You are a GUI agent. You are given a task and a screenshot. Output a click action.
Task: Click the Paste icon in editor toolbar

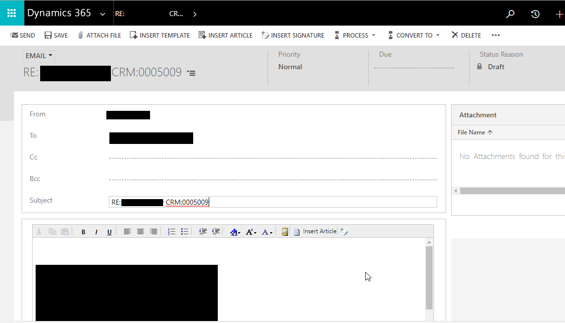[65, 232]
